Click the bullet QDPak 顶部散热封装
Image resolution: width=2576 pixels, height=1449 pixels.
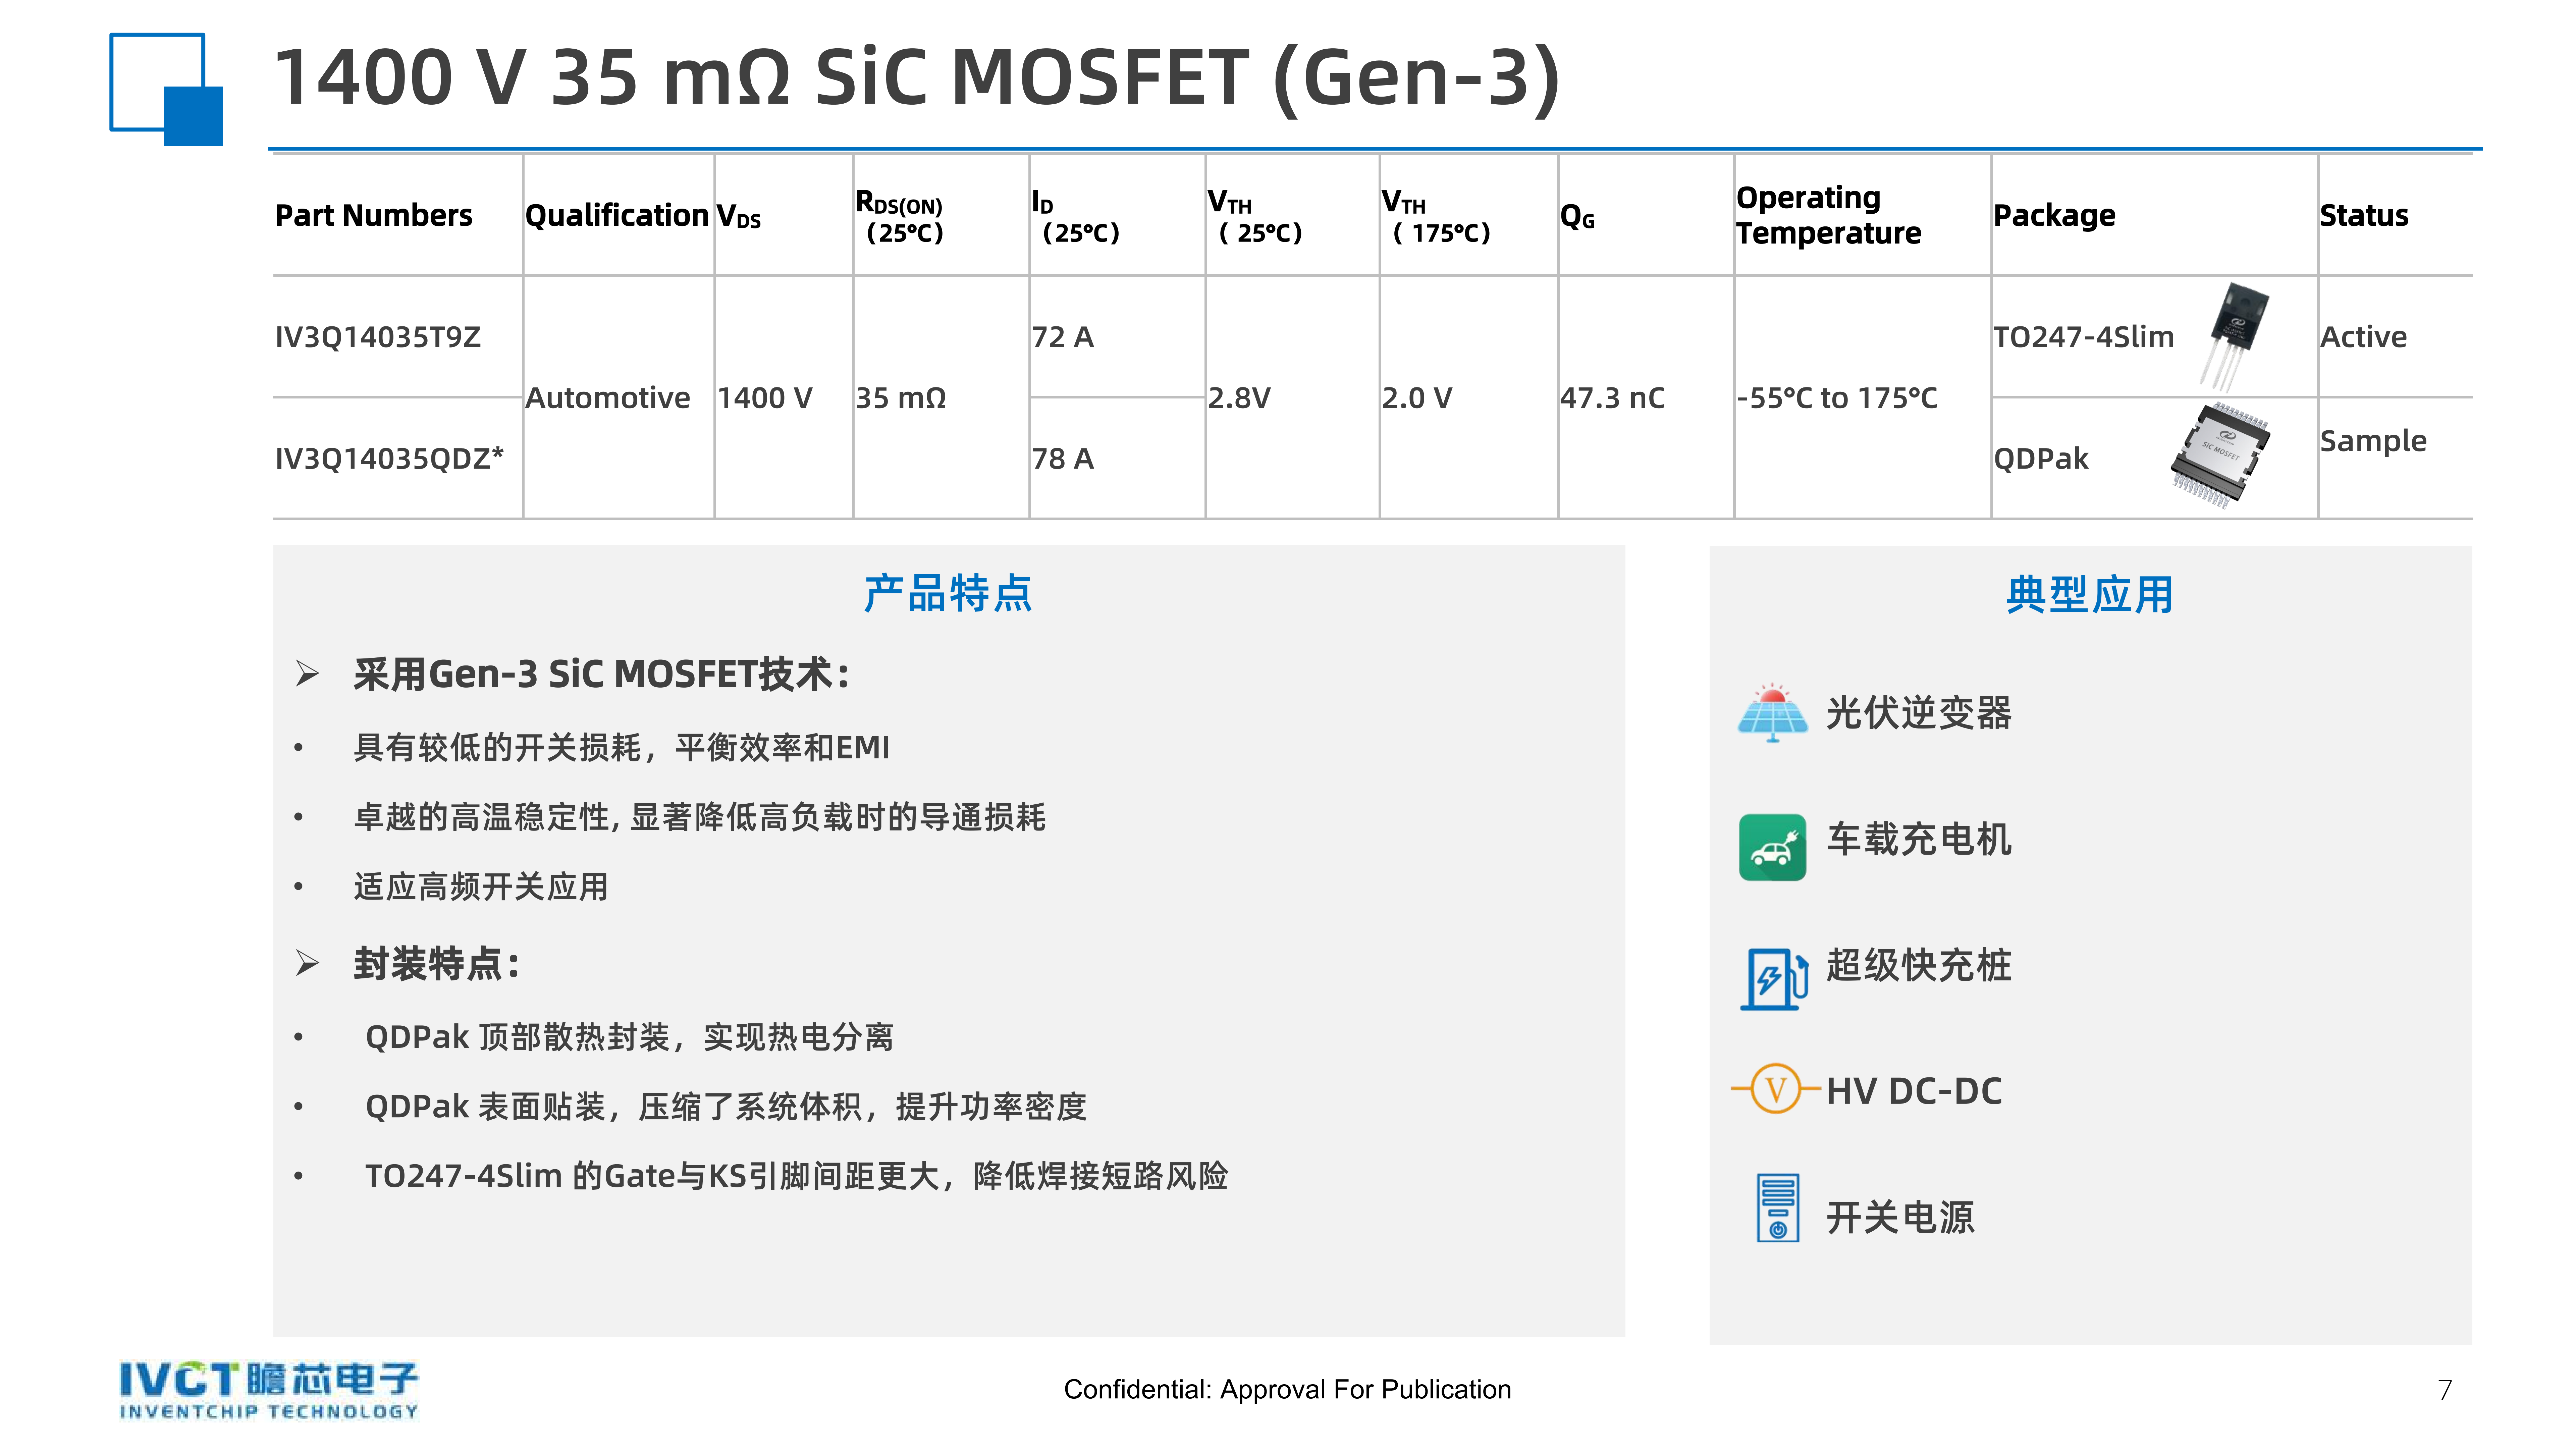[x=630, y=1037]
